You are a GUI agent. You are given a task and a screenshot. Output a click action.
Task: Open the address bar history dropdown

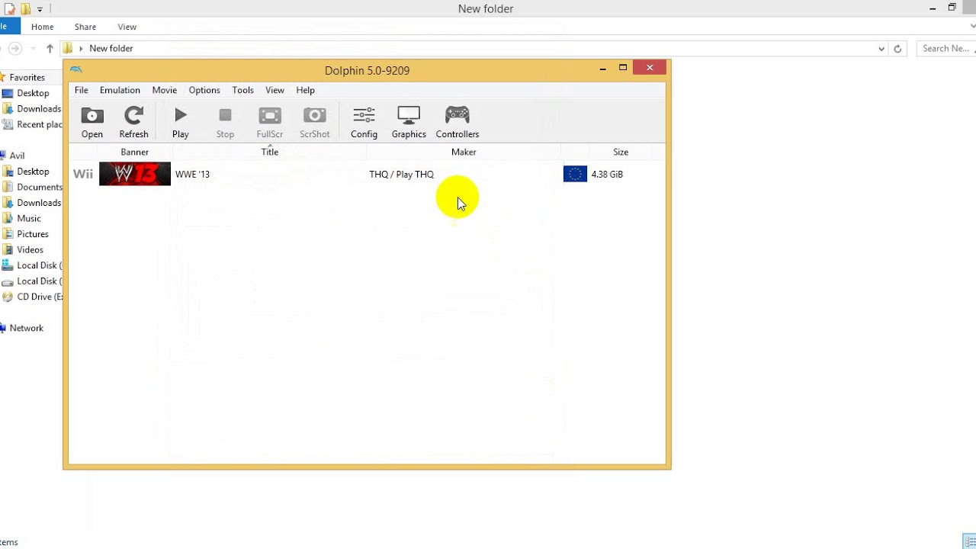click(x=881, y=49)
